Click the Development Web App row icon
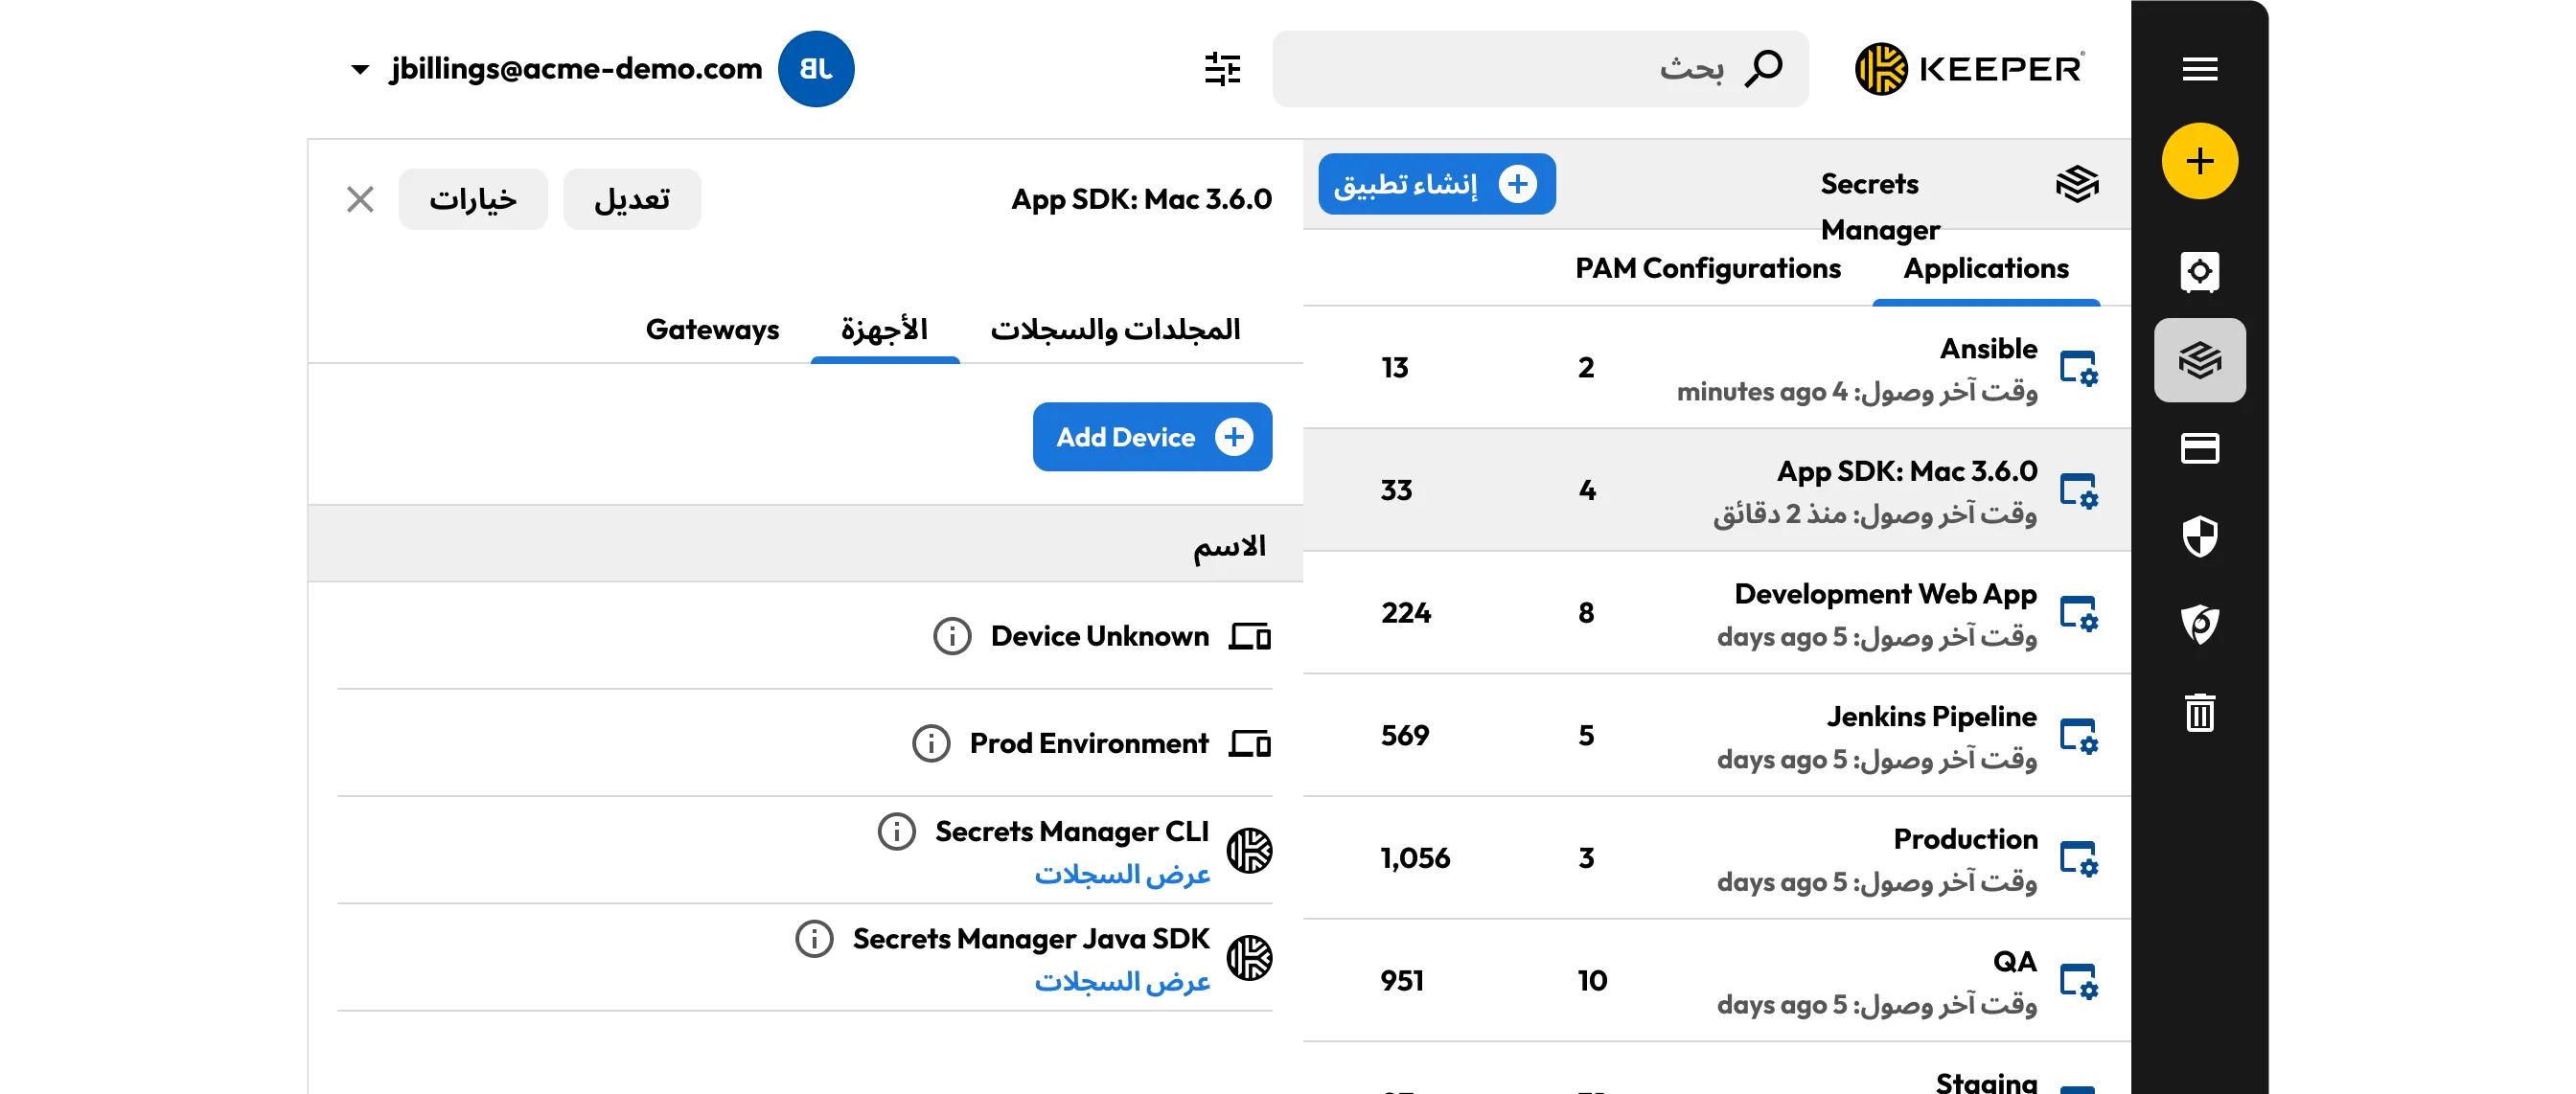This screenshot has height=1094, width=2576. point(2078,613)
